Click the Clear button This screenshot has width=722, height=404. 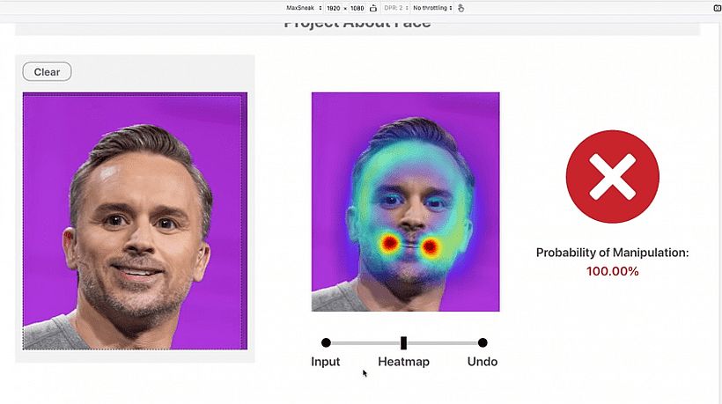[x=47, y=72]
